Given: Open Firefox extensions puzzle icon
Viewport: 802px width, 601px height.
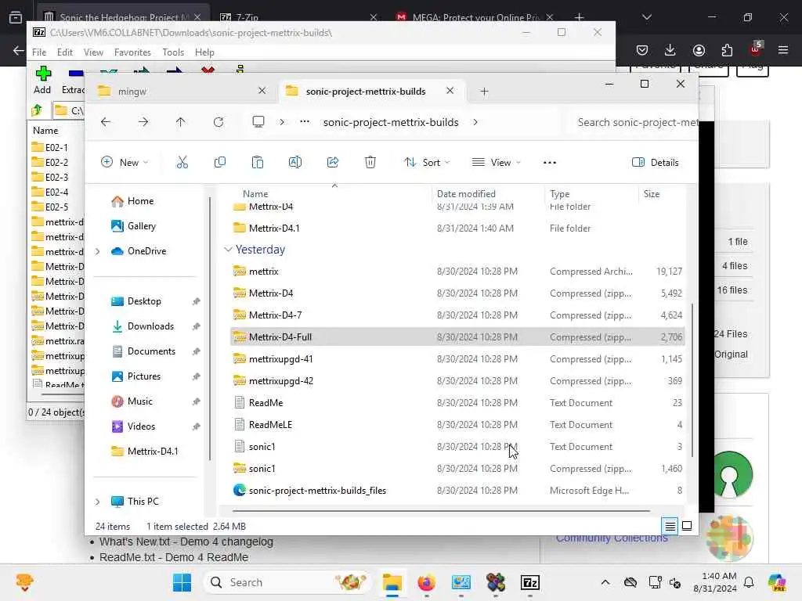Looking at the screenshot, I should click(727, 50).
